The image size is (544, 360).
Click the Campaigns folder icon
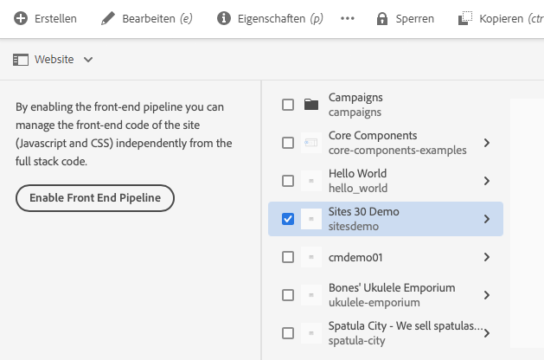tap(311, 105)
